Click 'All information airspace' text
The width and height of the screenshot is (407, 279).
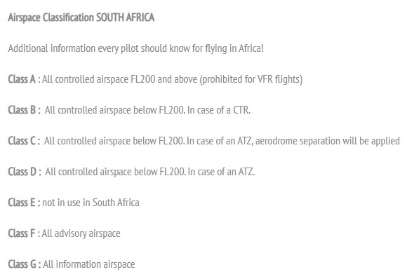[x=89, y=264]
